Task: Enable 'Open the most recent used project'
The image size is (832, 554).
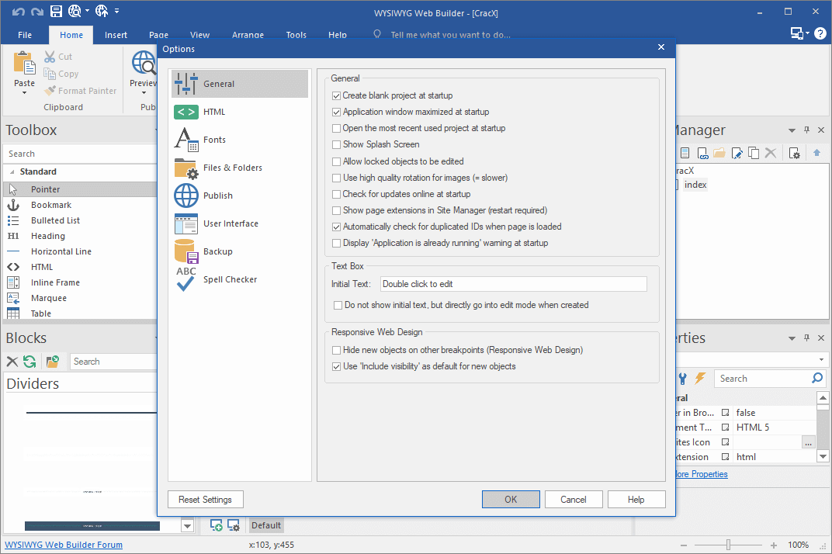Action: point(336,129)
